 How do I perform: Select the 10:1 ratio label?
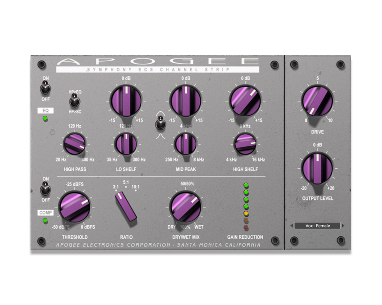136,187
